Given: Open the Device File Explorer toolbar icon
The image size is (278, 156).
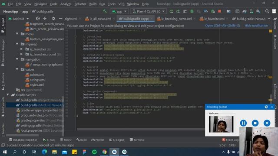Looking at the screenshot, I should 228,12.
